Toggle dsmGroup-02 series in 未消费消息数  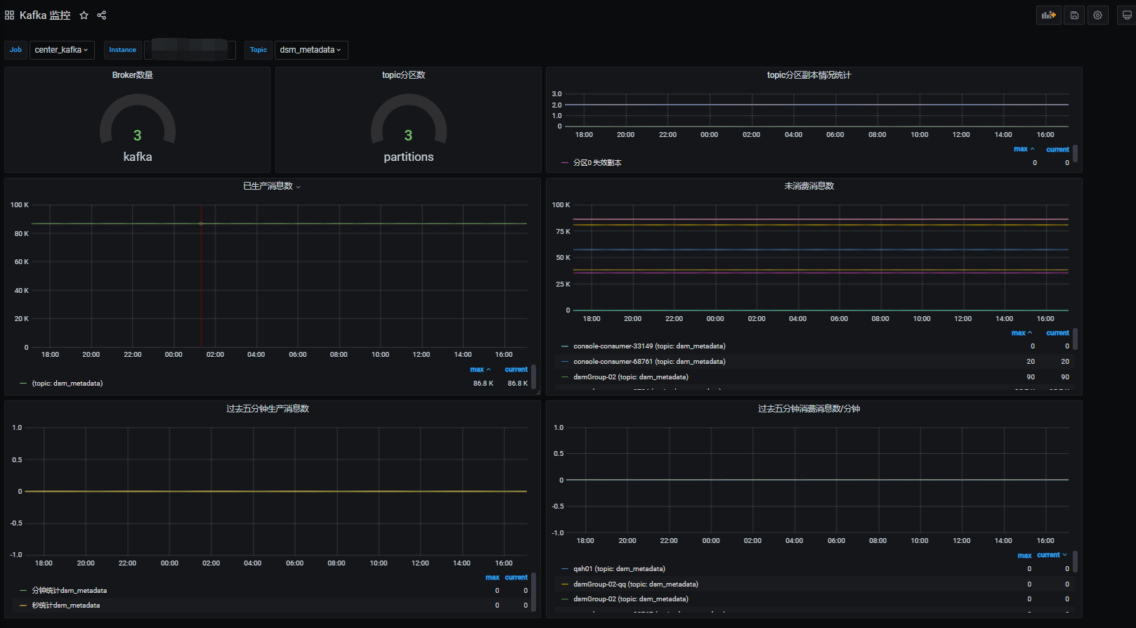tap(631, 377)
